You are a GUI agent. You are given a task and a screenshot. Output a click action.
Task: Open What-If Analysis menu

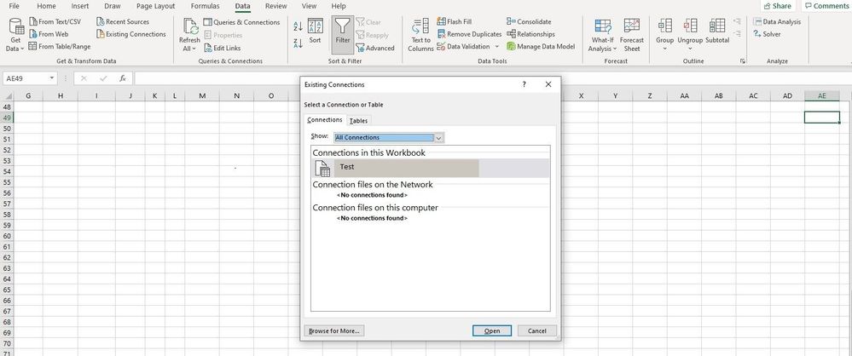(602, 35)
